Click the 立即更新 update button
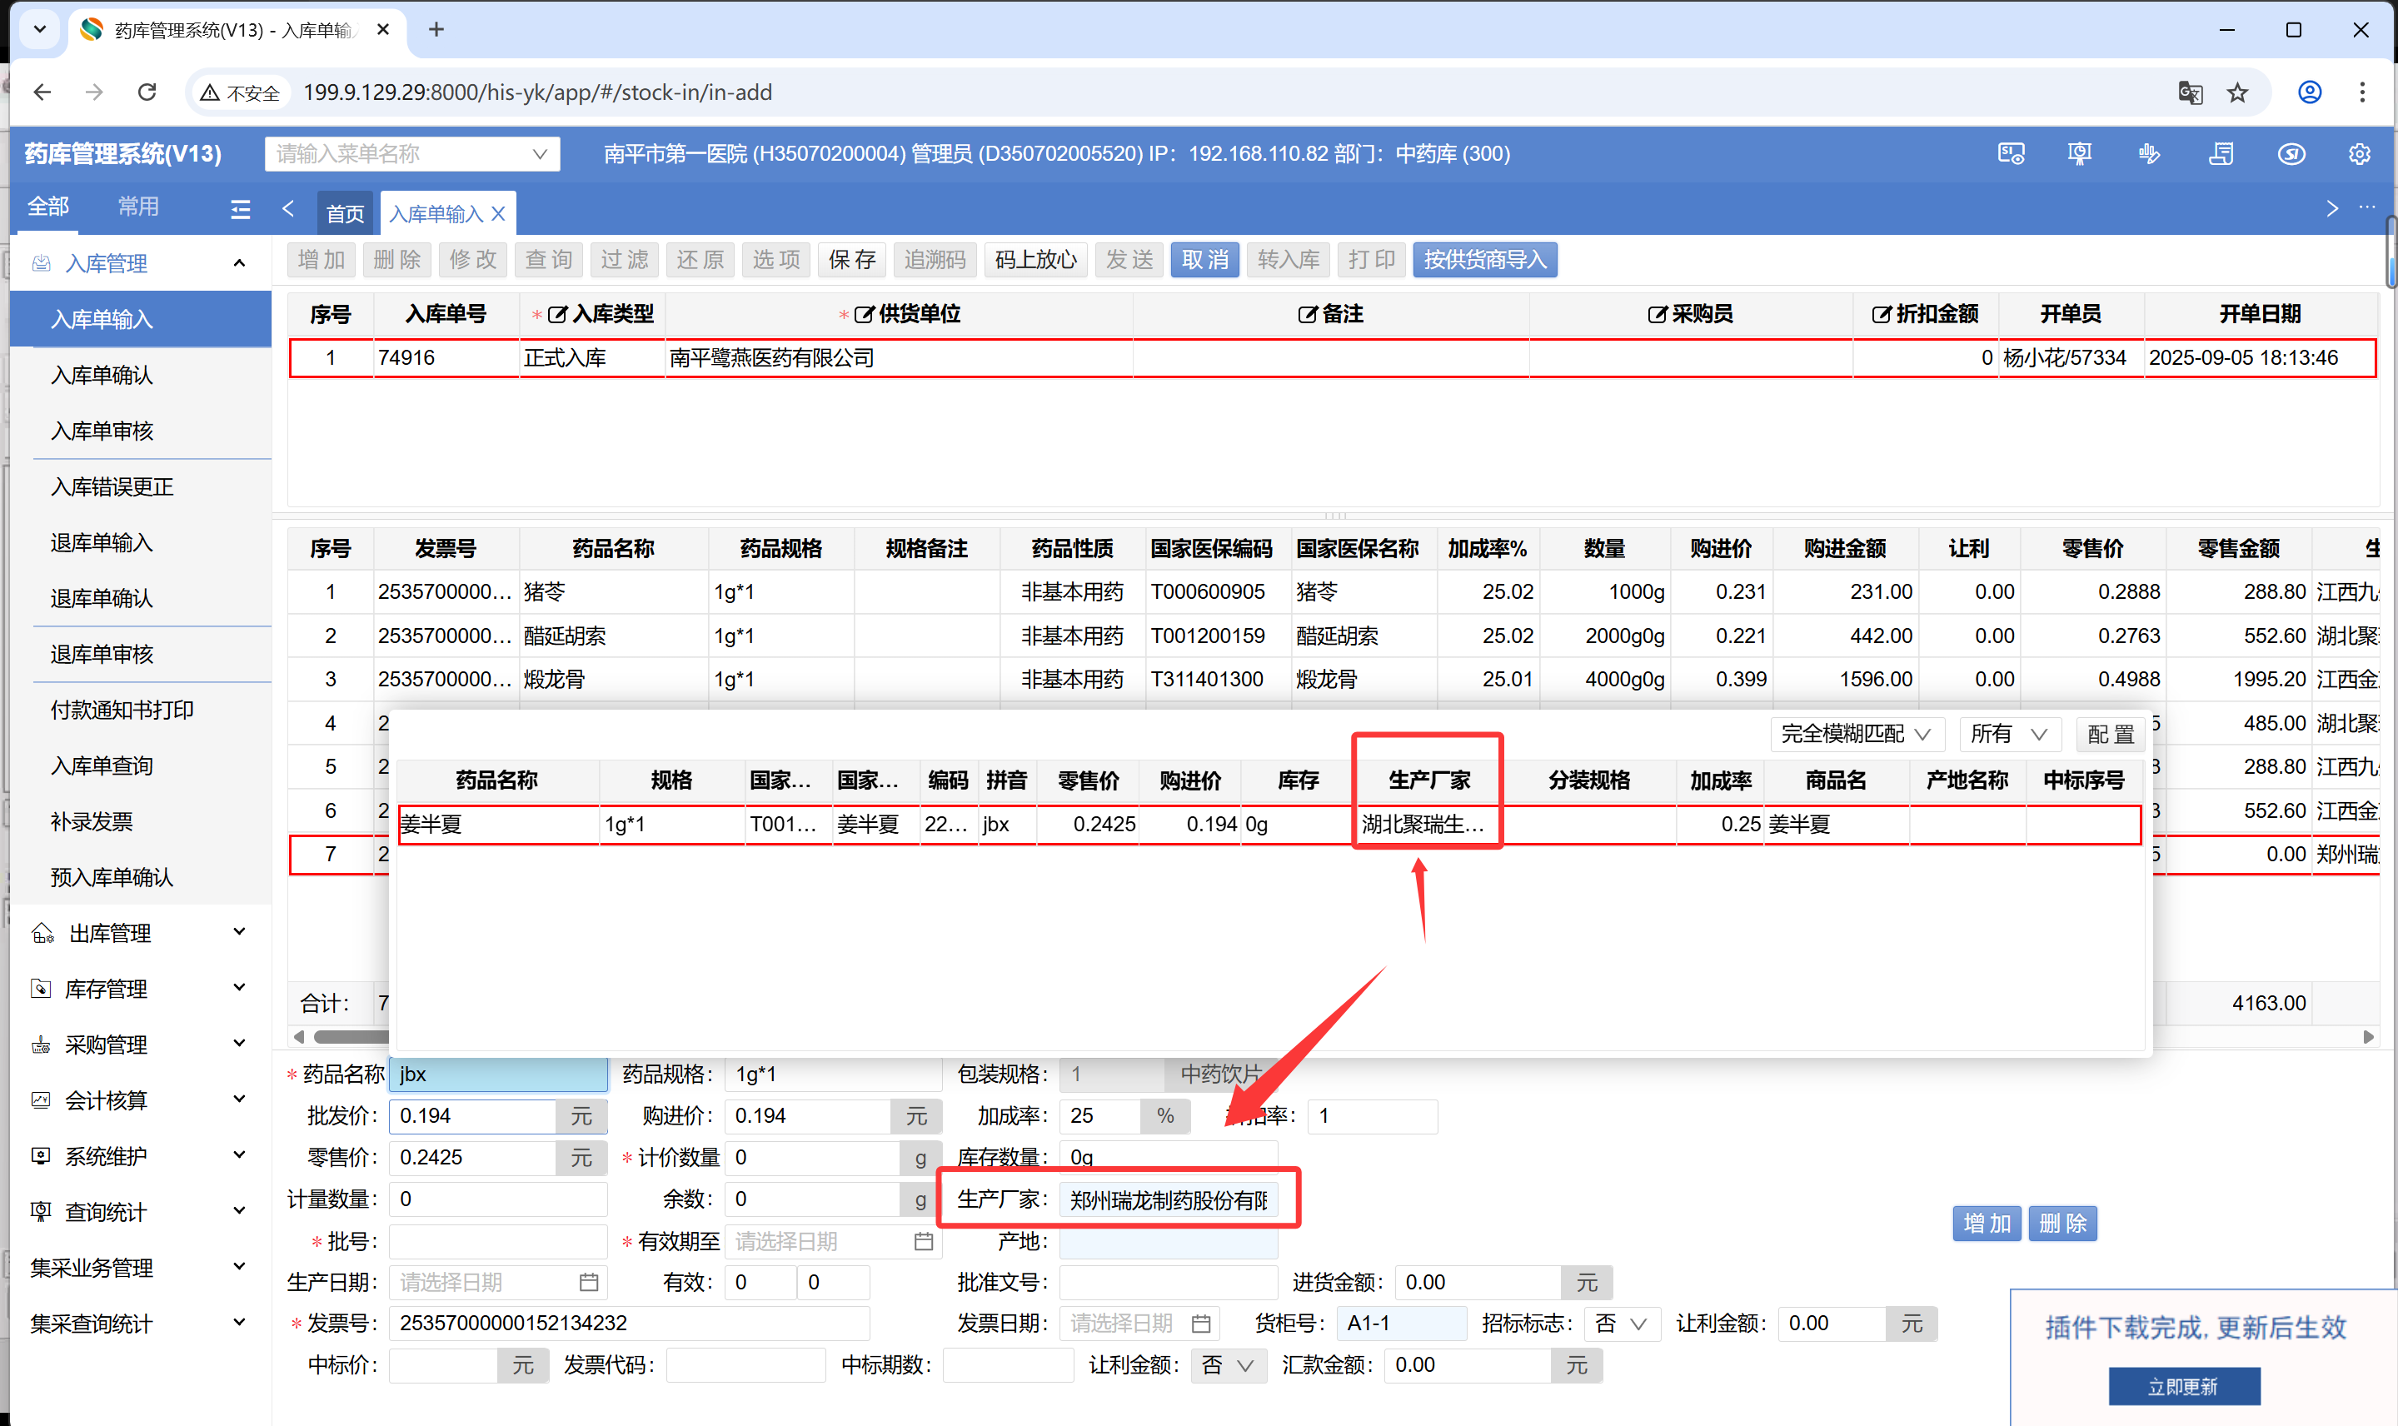 2183,1386
